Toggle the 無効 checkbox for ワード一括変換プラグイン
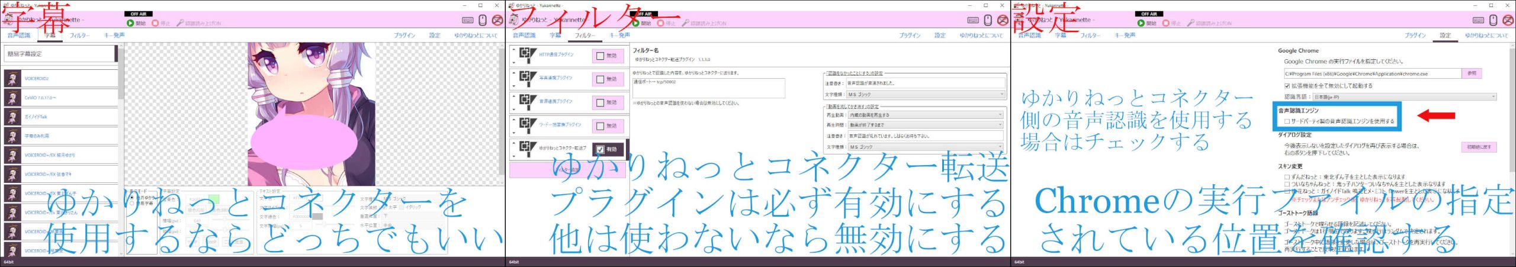This screenshot has height=267, width=1516. coord(600,126)
